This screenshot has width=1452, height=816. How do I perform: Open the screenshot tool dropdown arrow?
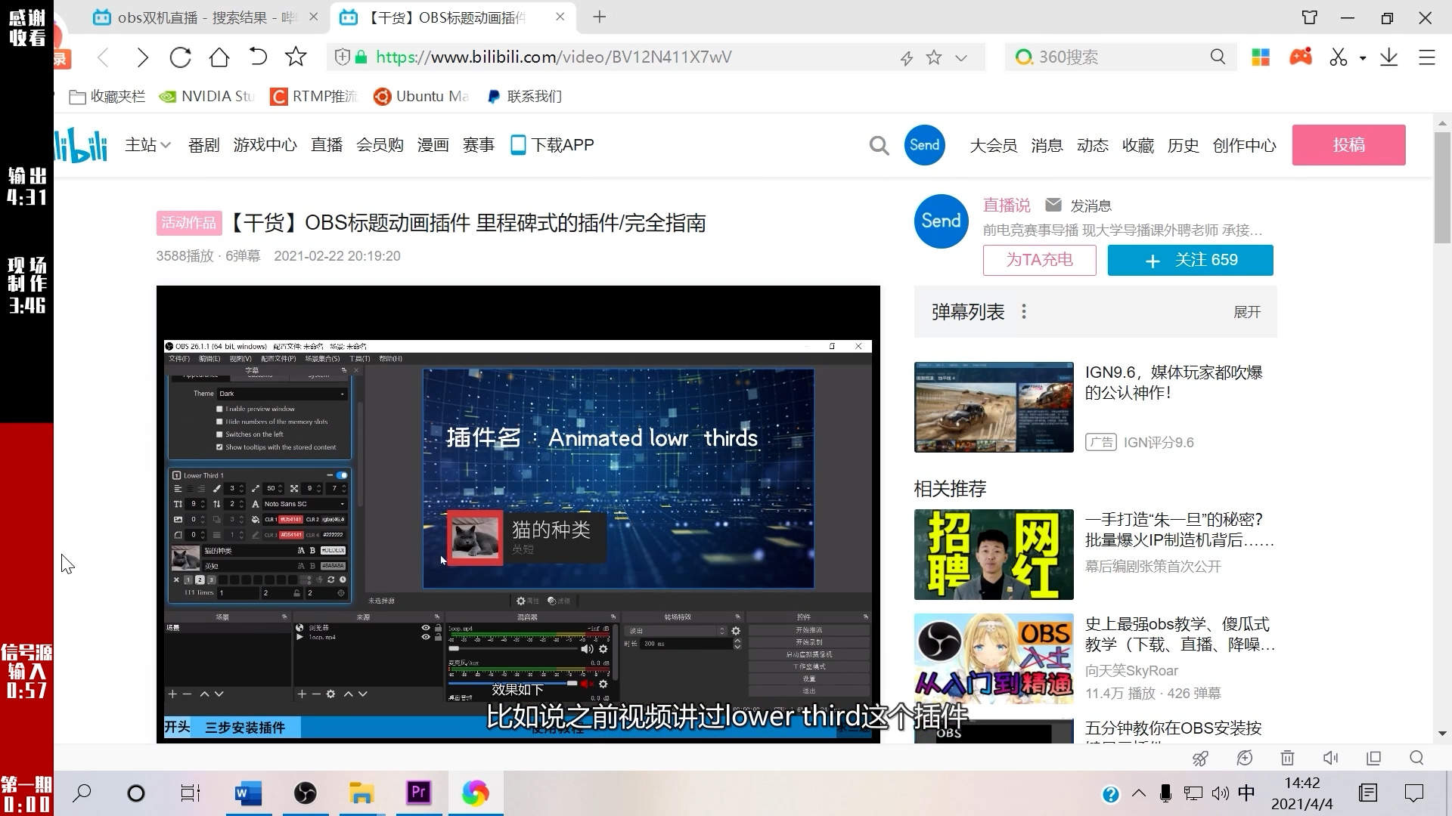pos(1363,59)
